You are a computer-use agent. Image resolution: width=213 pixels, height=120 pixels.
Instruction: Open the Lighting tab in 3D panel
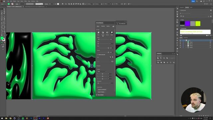[x=108, y=26]
